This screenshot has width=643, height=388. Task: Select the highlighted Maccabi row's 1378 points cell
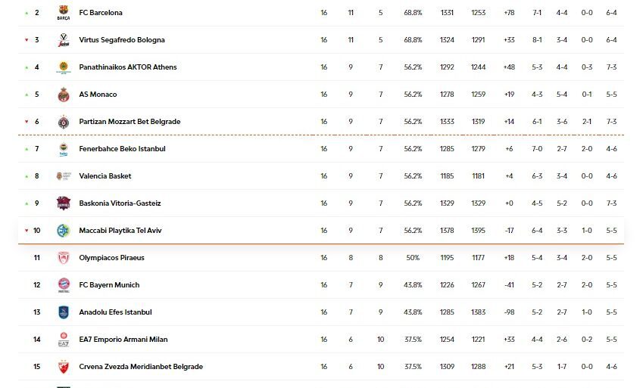coord(447,231)
